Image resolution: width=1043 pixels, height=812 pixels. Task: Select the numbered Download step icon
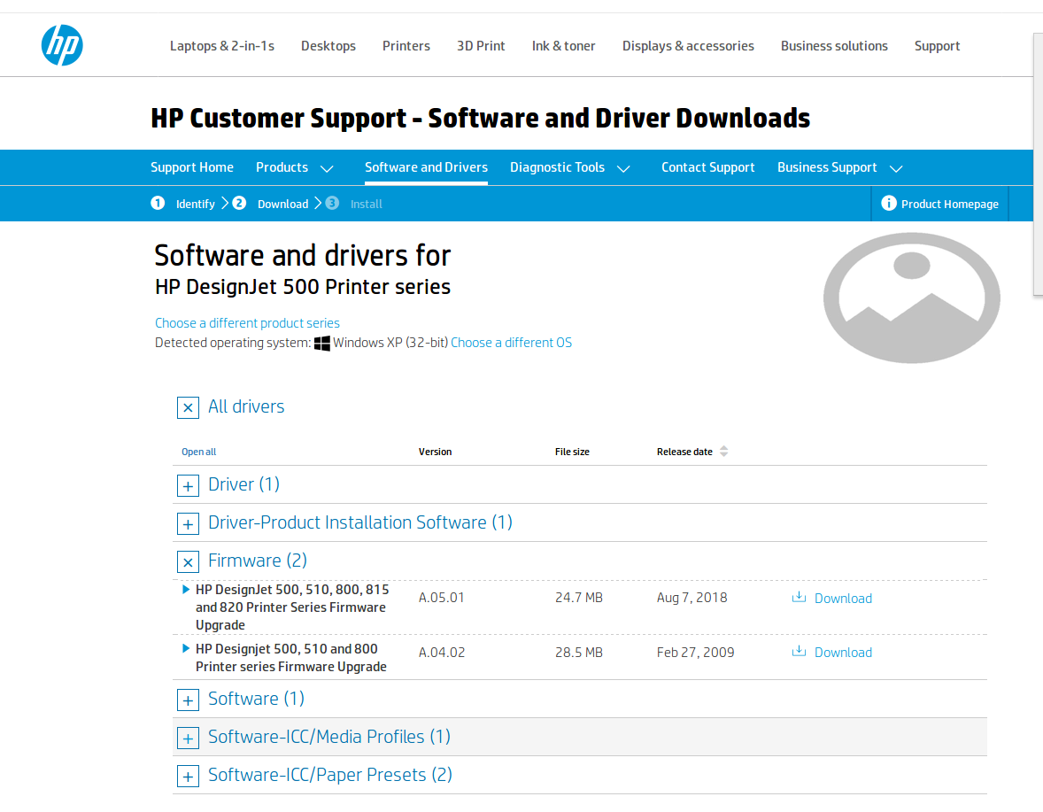[x=239, y=203]
